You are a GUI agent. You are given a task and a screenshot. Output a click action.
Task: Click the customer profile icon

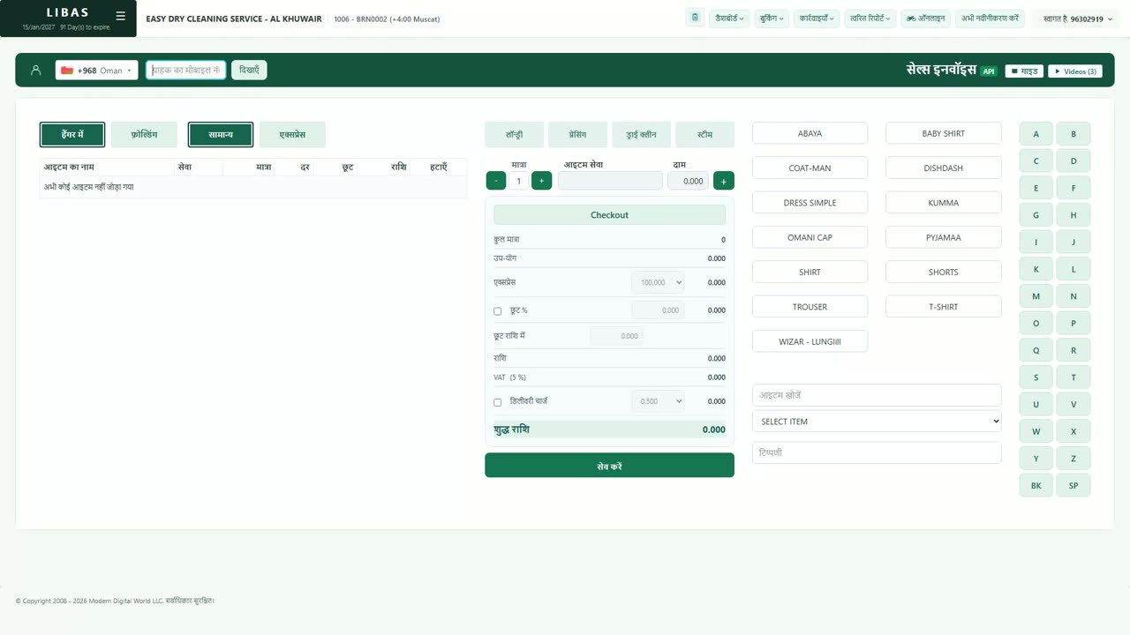pyautogui.click(x=36, y=71)
